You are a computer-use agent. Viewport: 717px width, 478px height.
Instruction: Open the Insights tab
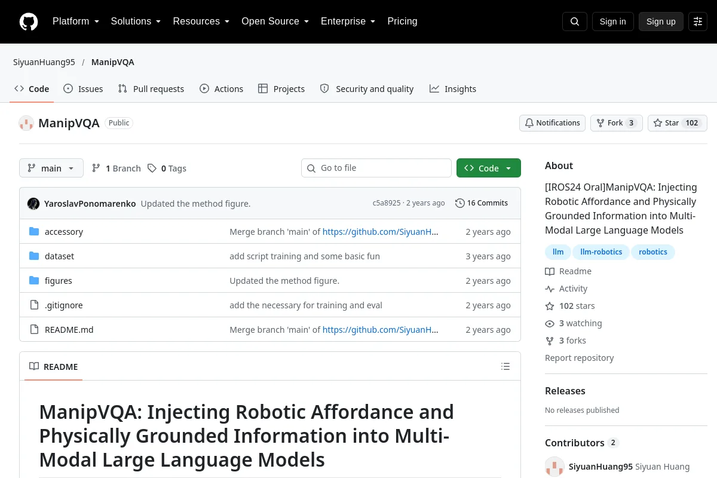tap(453, 89)
